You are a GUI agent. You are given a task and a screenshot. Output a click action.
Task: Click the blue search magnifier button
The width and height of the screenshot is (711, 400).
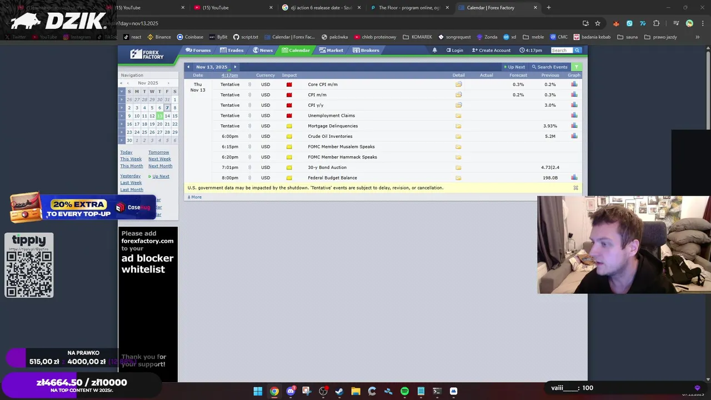click(x=577, y=50)
